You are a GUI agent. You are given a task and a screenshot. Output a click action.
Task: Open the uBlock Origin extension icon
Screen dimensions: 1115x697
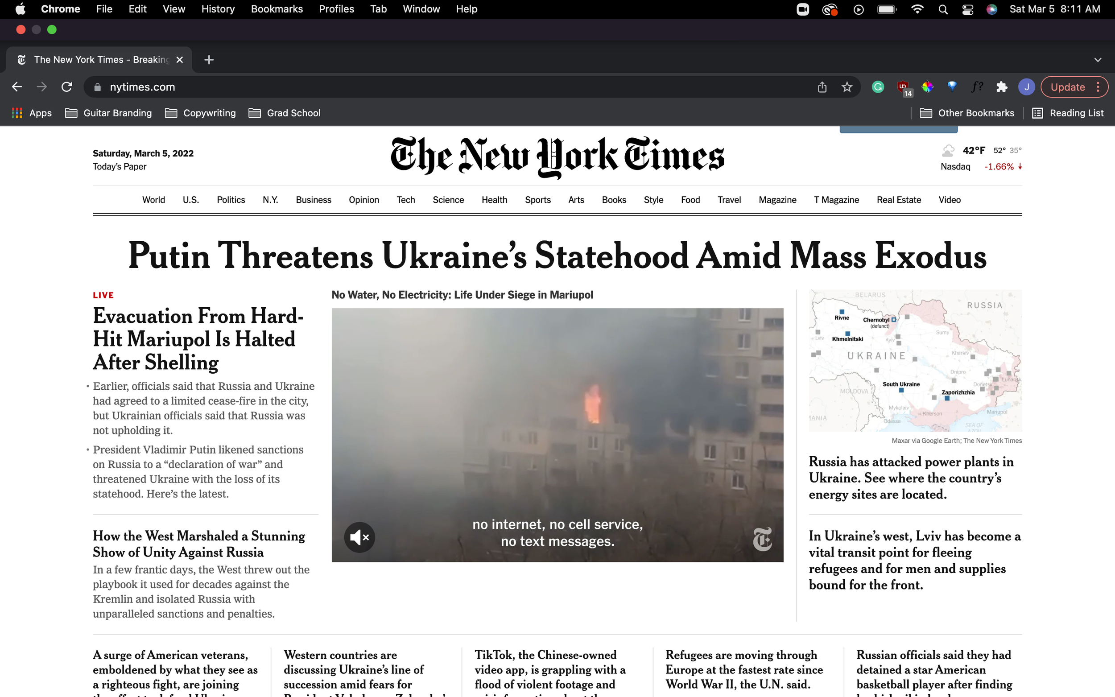903,87
